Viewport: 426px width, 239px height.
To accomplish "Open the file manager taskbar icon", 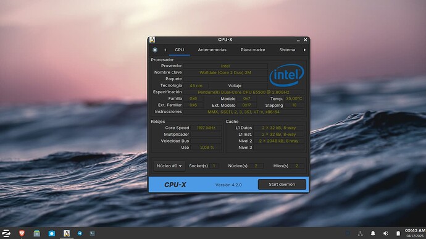I will coord(36,233).
